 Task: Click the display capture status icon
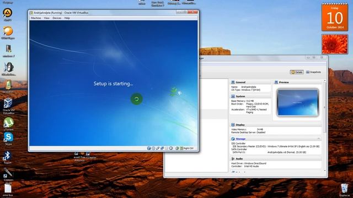[x=171, y=148]
